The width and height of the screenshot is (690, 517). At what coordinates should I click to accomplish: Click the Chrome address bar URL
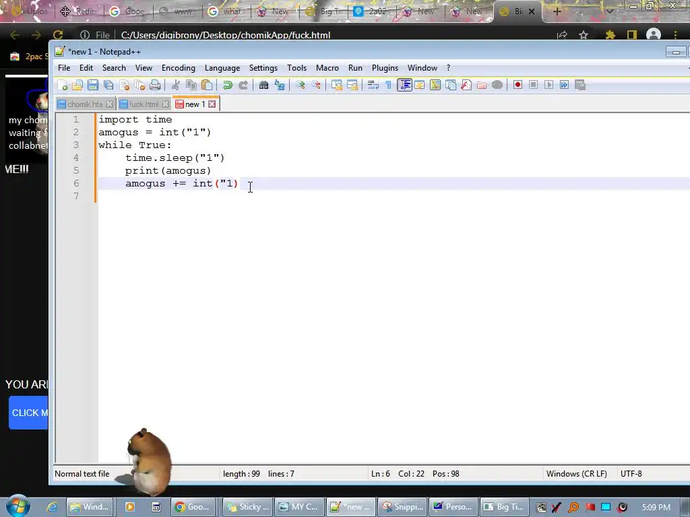(225, 35)
